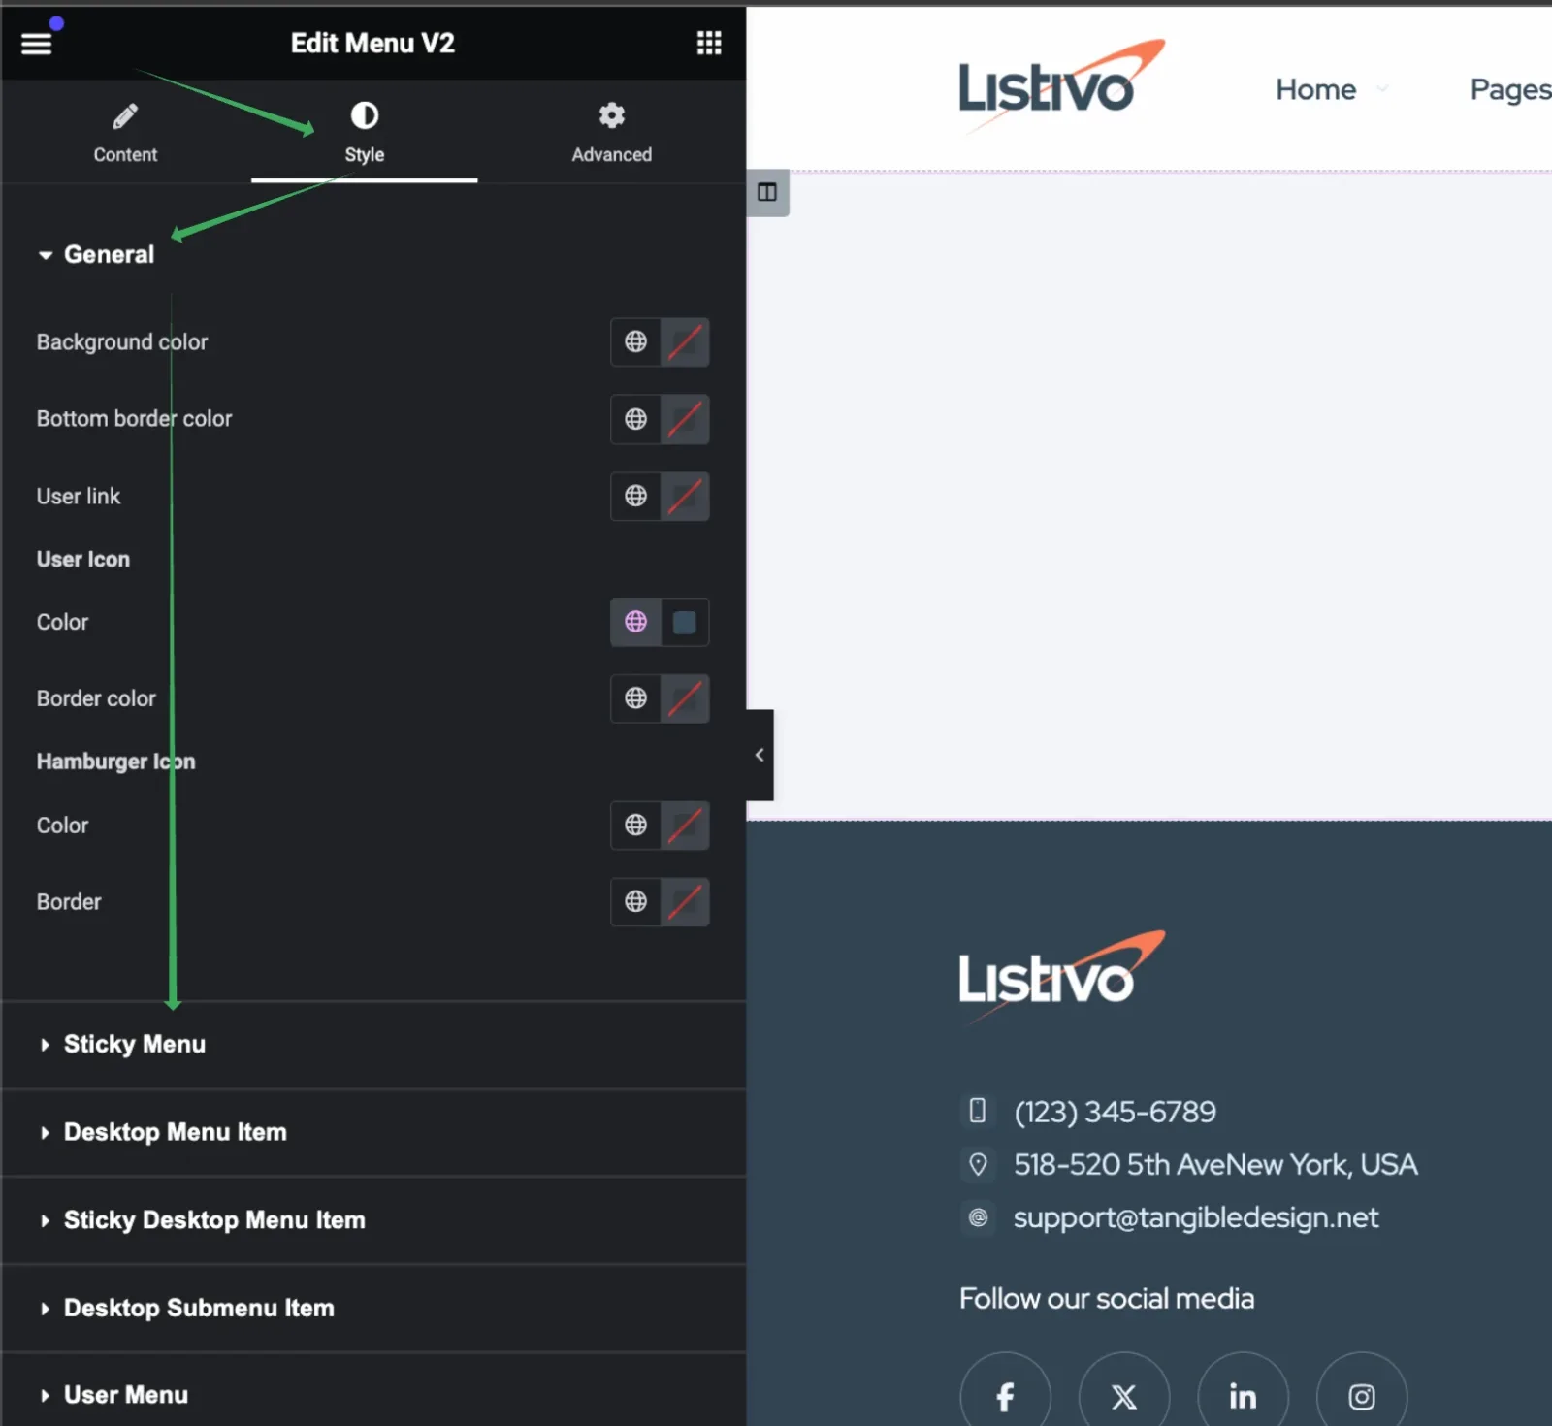Open global color for Bottom border color
This screenshot has width=1552, height=1426.
point(635,419)
